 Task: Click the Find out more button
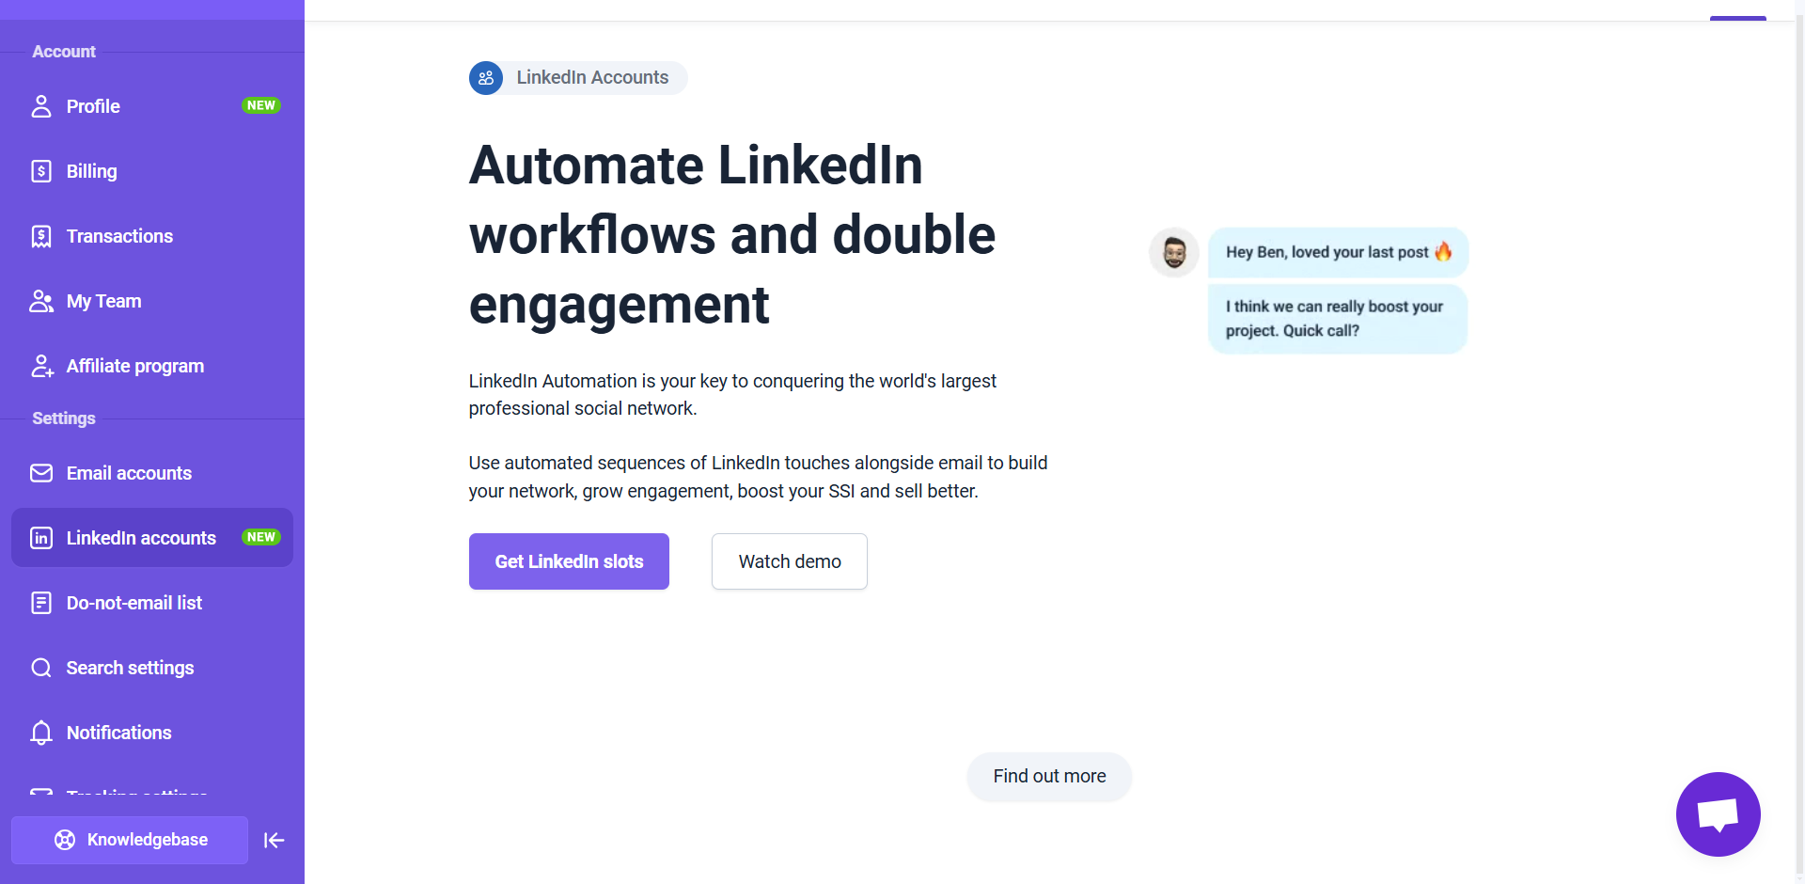pyautogui.click(x=1049, y=777)
